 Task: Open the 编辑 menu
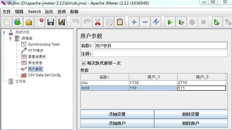(19, 12)
